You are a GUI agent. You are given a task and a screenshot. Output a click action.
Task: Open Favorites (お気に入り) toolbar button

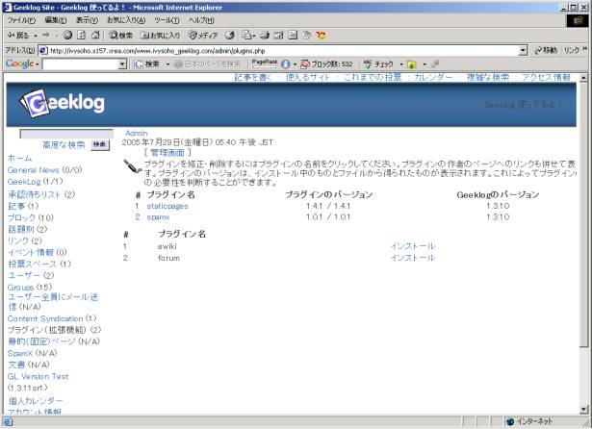(x=160, y=36)
